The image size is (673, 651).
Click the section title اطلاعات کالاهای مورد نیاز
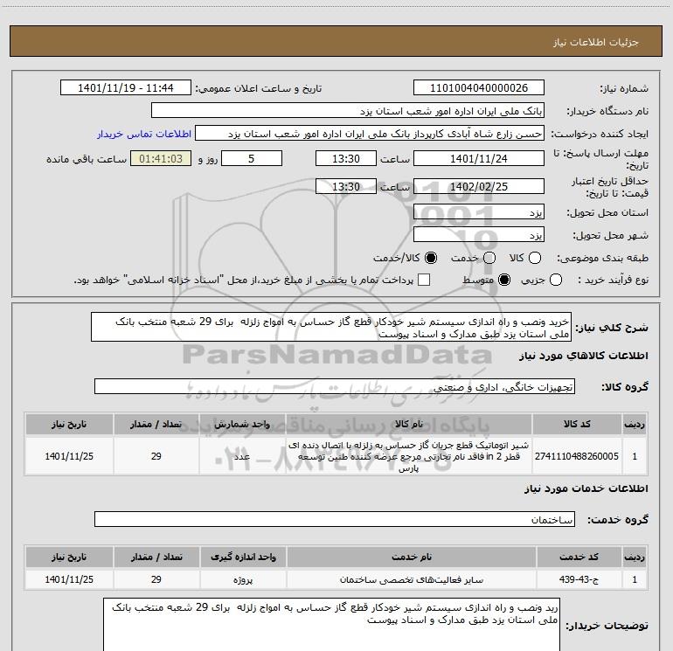[x=584, y=356]
